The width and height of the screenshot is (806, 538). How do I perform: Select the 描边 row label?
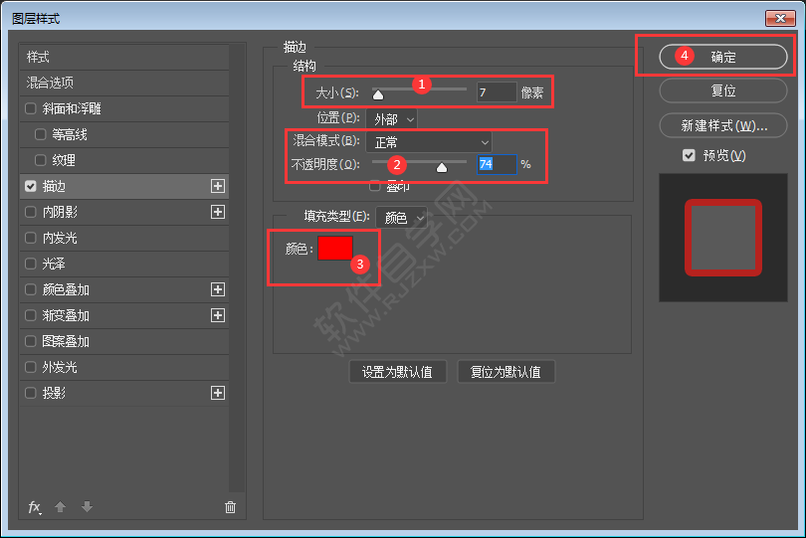click(54, 186)
